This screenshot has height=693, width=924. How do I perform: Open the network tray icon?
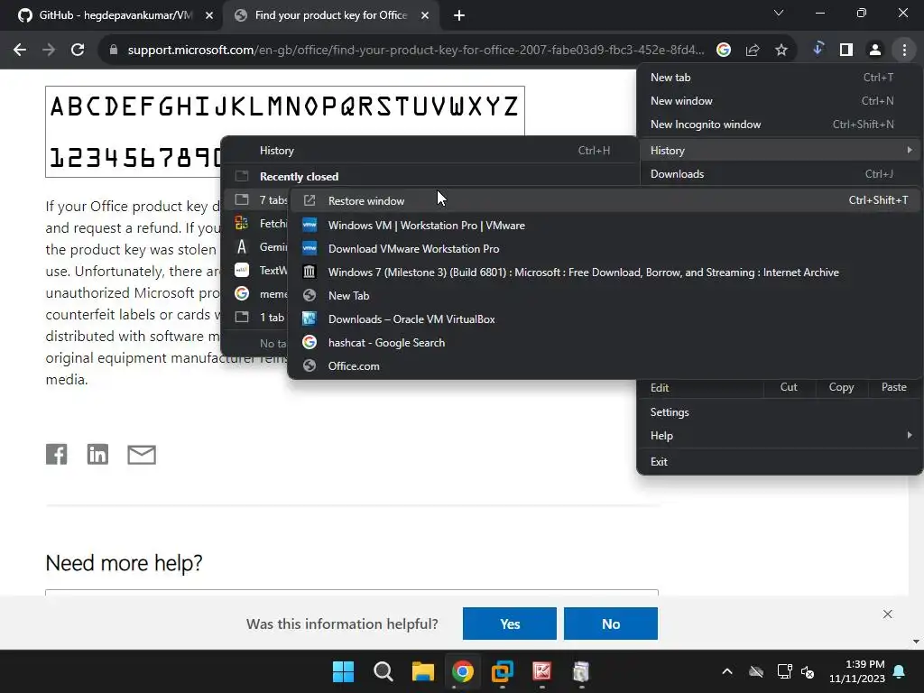(784, 671)
